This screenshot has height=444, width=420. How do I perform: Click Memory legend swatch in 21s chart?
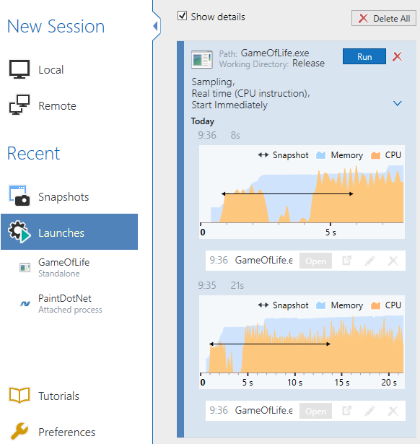[x=320, y=305]
